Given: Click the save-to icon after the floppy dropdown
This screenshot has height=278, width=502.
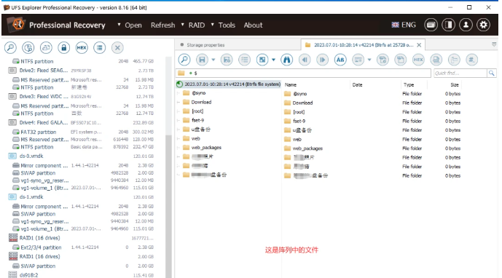Looking at the screenshot, I should click(227, 60).
